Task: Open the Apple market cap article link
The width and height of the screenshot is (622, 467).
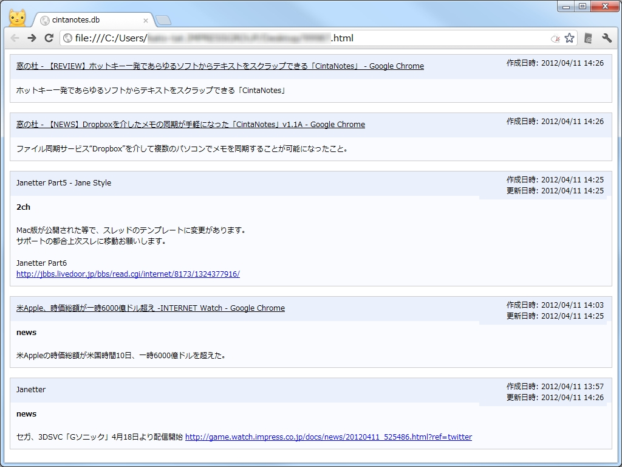Action: 150,308
